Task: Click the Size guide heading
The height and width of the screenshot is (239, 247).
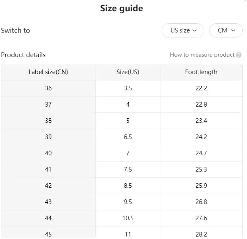Action: pos(122,8)
